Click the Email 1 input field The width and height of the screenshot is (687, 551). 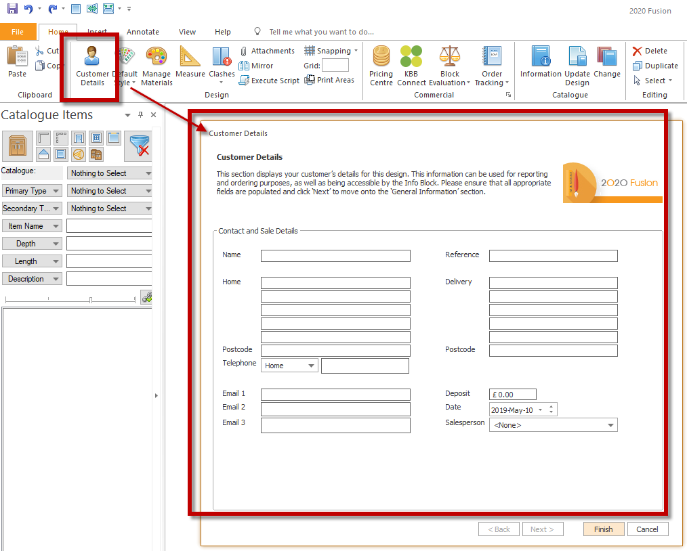pos(335,395)
